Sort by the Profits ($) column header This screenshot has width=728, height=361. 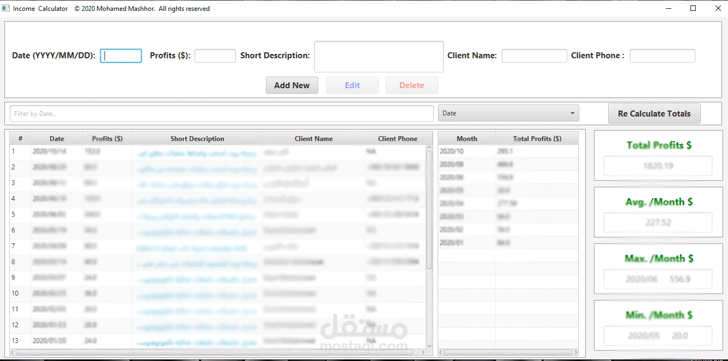click(107, 138)
